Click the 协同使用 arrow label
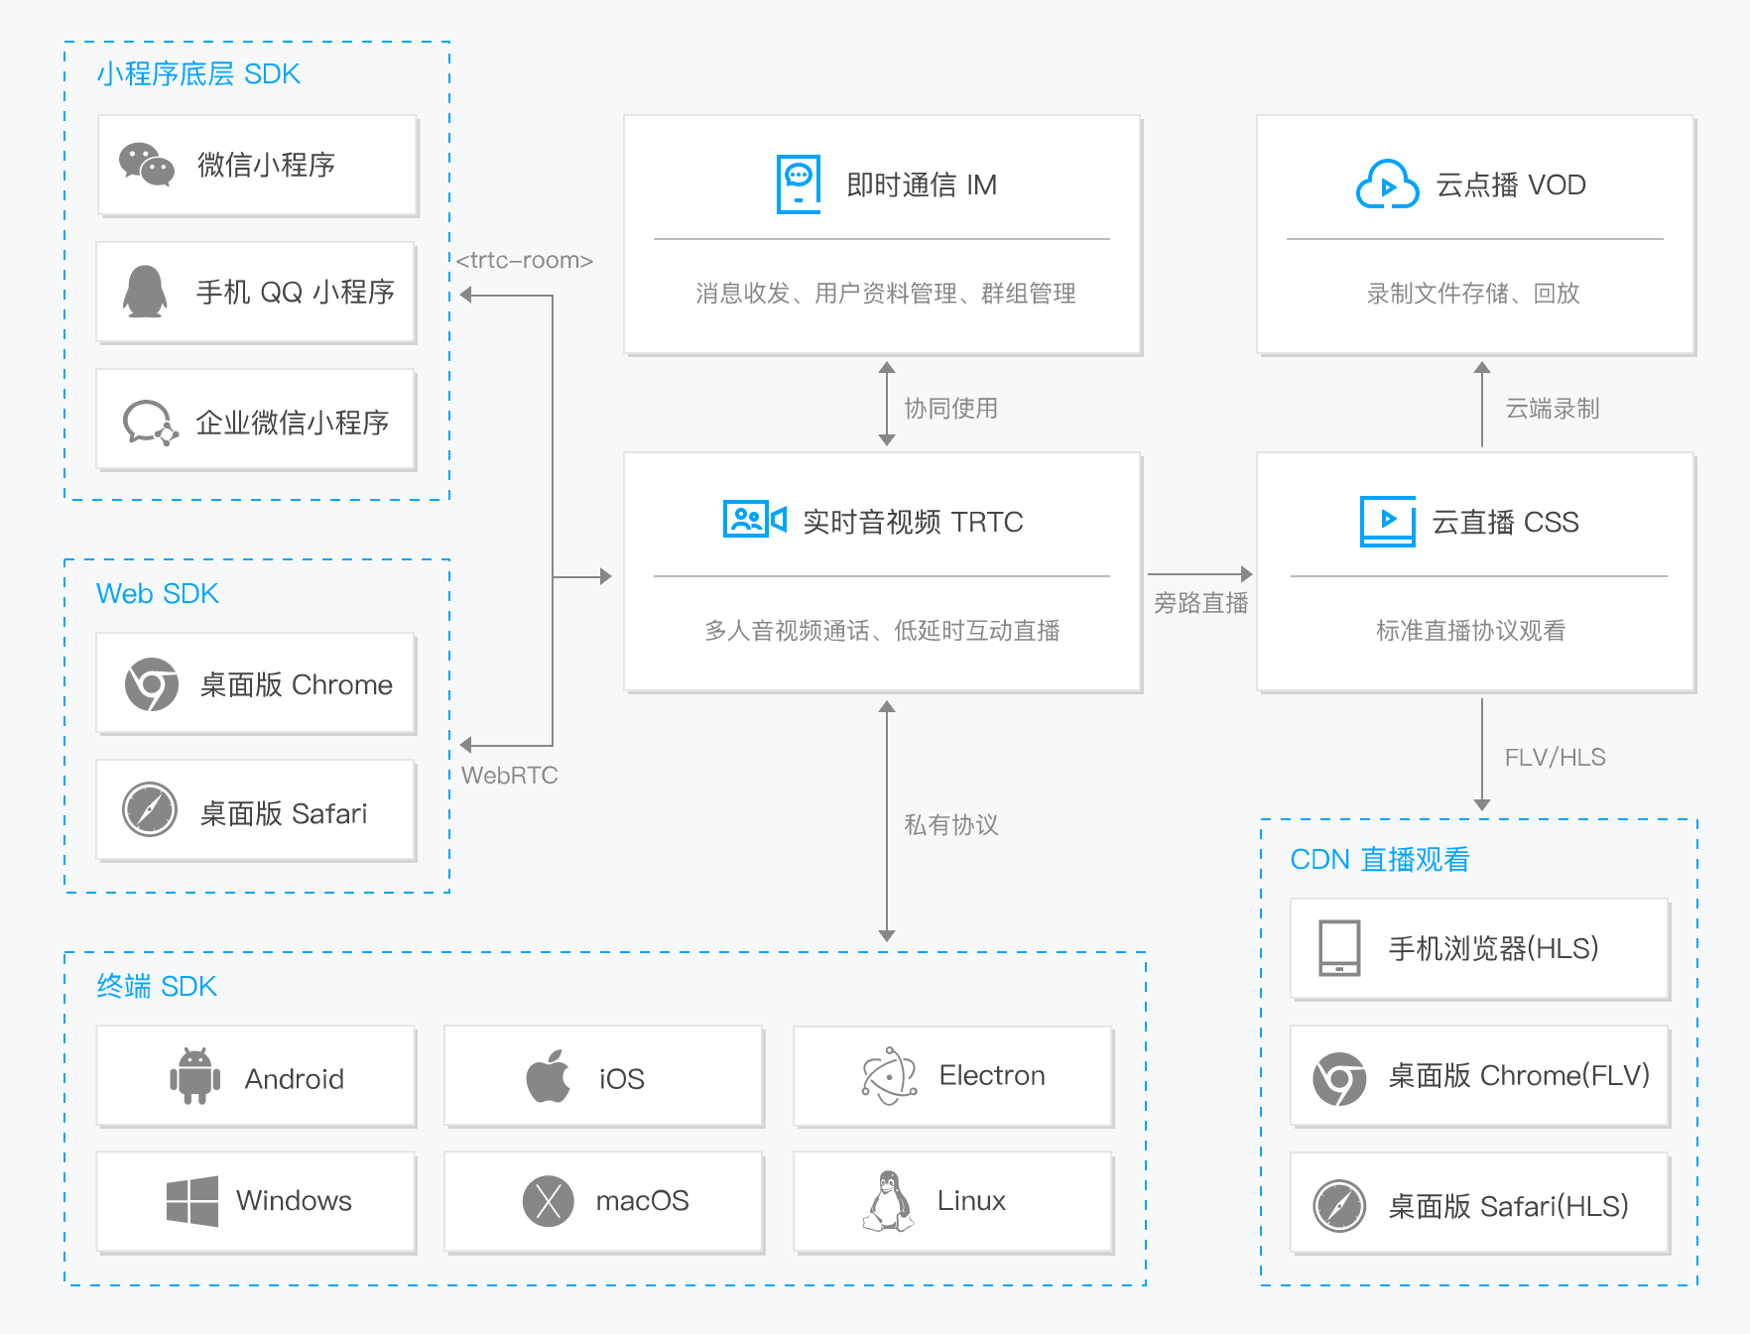 coord(950,409)
